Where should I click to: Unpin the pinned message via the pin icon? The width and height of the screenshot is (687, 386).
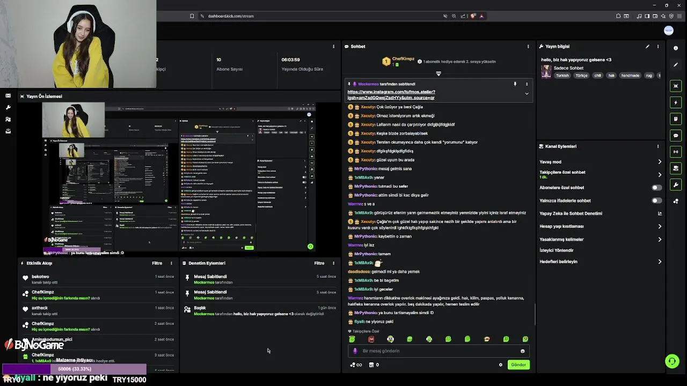coord(515,84)
